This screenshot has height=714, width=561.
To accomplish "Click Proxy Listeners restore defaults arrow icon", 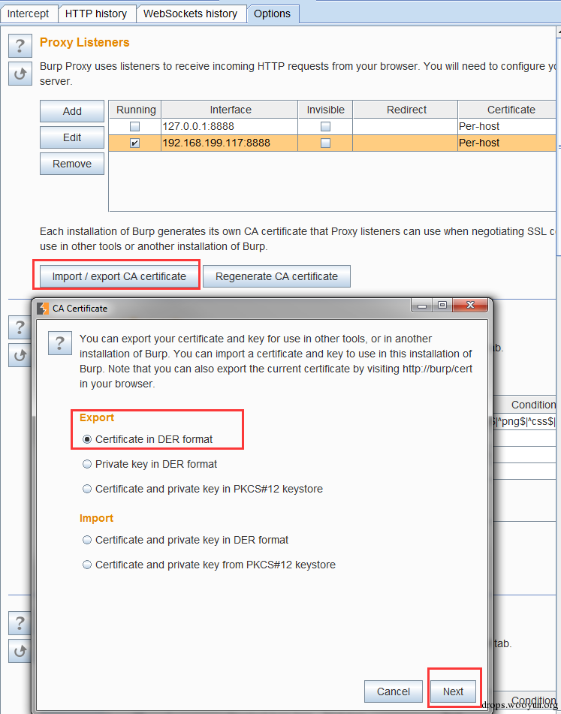I will pyautogui.click(x=20, y=74).
